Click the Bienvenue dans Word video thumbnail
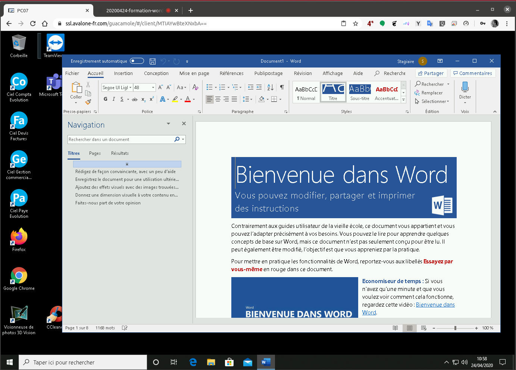This screenshot has width=516, height=370. pyautogui.click(x=295, y=298)
